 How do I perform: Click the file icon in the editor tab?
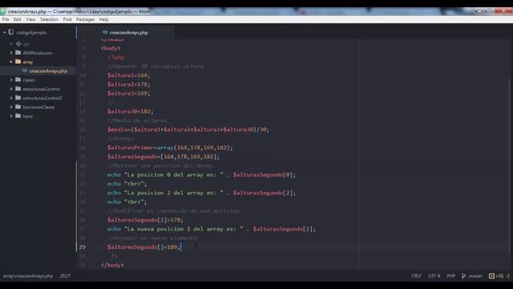105,32
